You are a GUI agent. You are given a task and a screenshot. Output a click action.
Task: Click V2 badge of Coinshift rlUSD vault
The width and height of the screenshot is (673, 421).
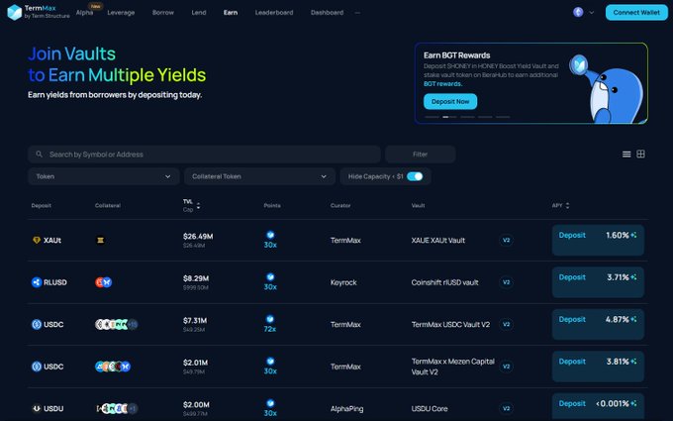click(507, 282)
